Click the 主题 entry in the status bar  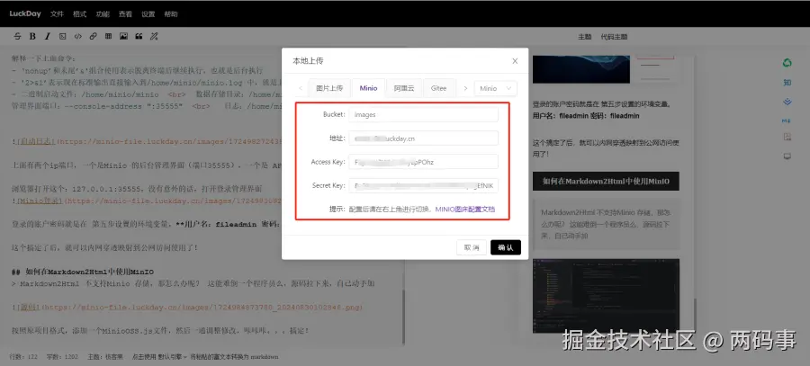pos(105,357)
